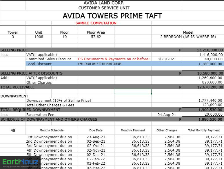The height and width of the screenshot is (169, 224).
Task: Click the Other Charges label under Add
Action: coord(39,82)
